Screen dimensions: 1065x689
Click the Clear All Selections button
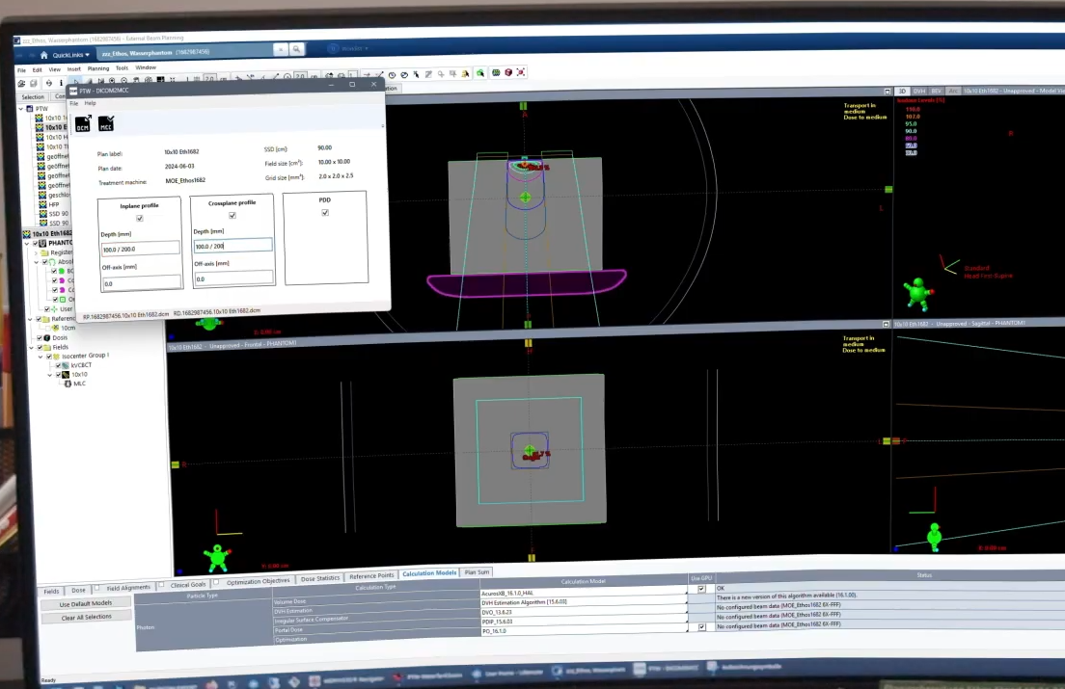pos(88,617)
